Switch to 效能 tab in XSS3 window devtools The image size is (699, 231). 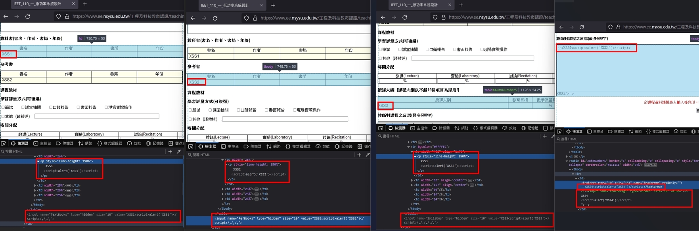(509, 128)
